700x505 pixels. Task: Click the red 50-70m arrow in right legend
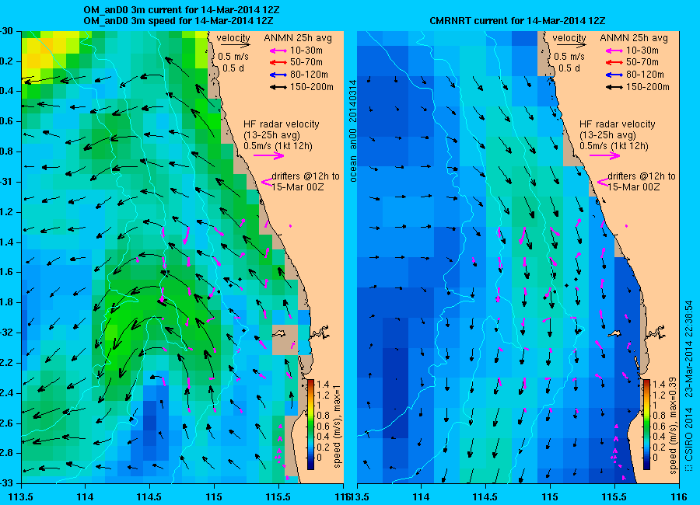pyautogui.click(x=614, y=62)
